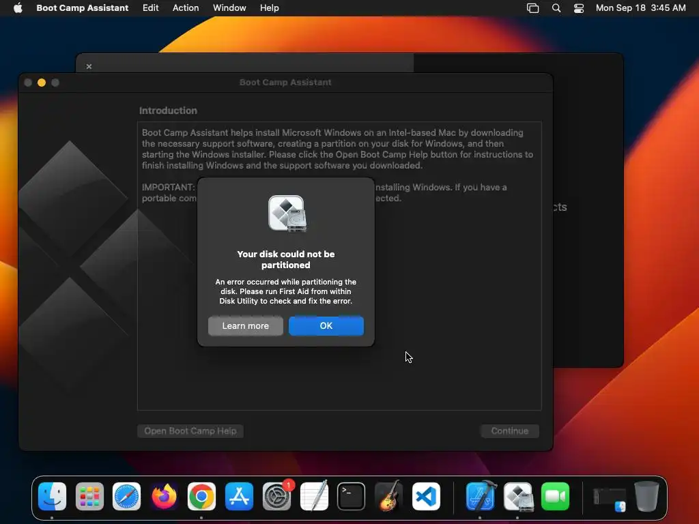
Task: Open the App Store from the Dock
Action: [x=239, y=497]
